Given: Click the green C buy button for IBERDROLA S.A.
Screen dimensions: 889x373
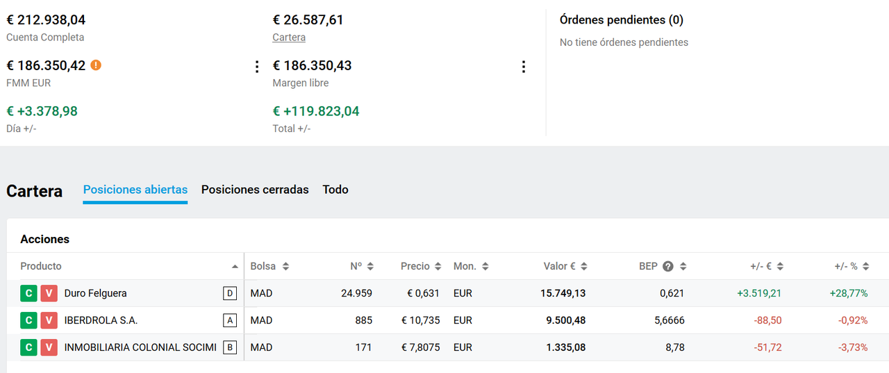Looking at the screenshot, I should point(28,320).
